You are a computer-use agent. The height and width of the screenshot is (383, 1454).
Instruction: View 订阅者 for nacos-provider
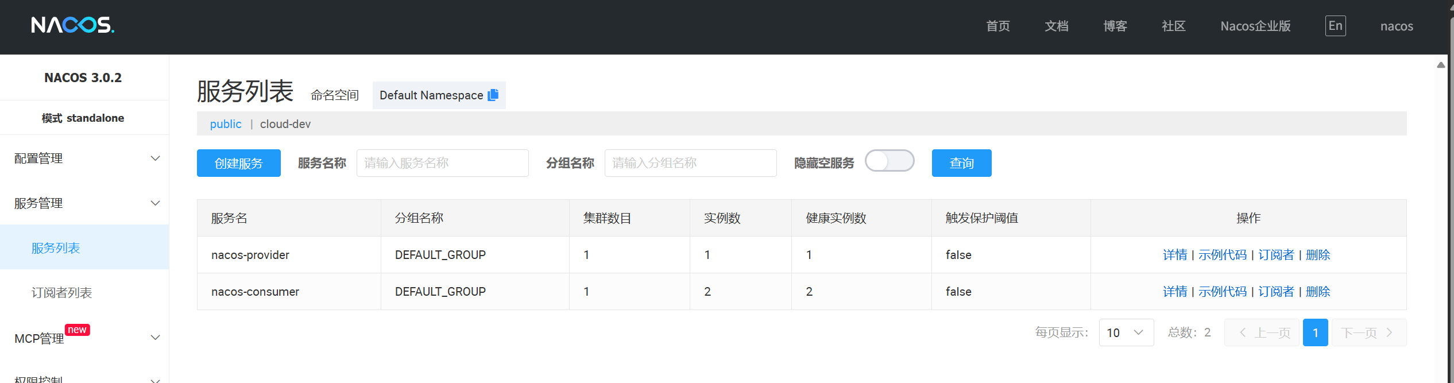pyautogui.click(x=1277, y=255)
